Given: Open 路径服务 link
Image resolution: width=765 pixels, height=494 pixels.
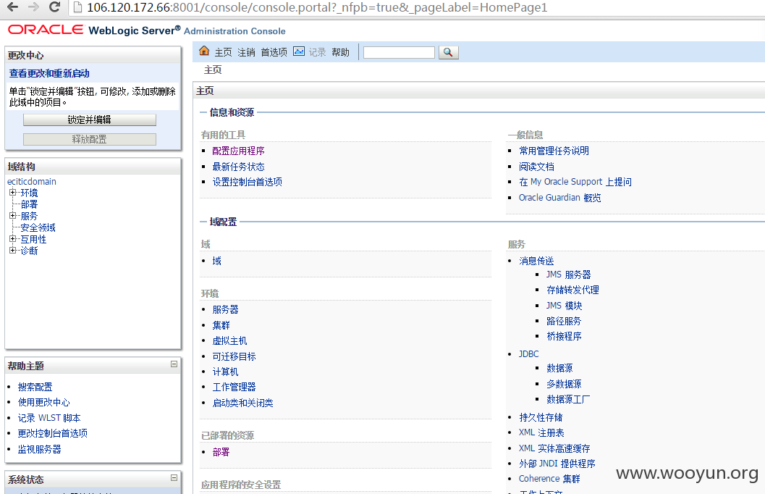Looking at the screenshot, I should click(x=564, y=321).
